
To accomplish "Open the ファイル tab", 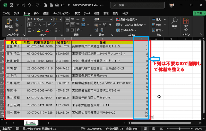I will point(6,13).
